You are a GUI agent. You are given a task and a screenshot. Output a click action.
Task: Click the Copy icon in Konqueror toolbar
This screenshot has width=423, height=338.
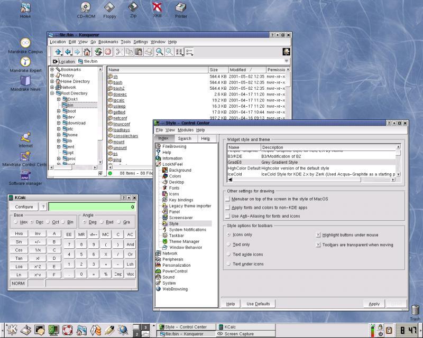[x=129, y=52]
